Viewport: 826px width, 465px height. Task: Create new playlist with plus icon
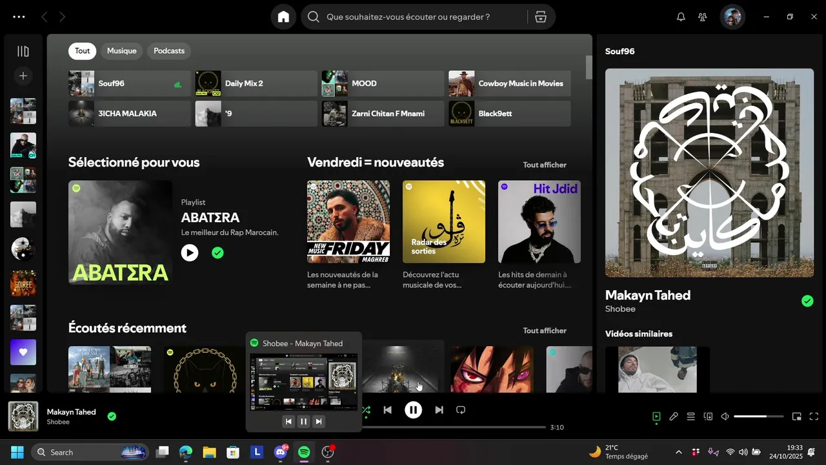click(23, 76)
